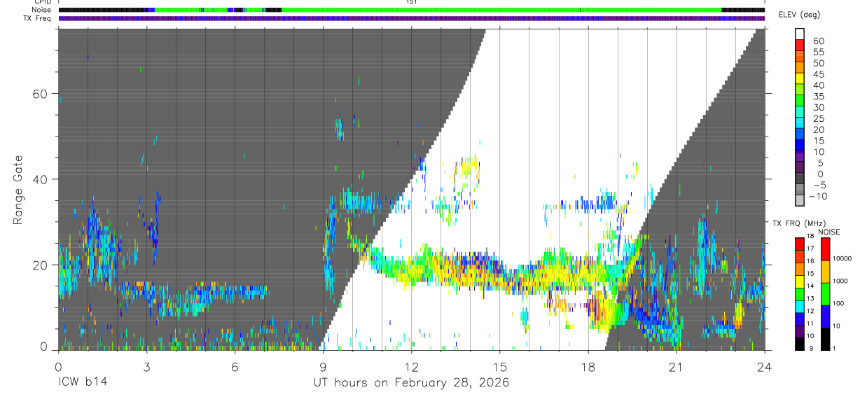Click ELEV legend value '35'
The width and height of the screenshot is (860, 397).
(818, 97)
